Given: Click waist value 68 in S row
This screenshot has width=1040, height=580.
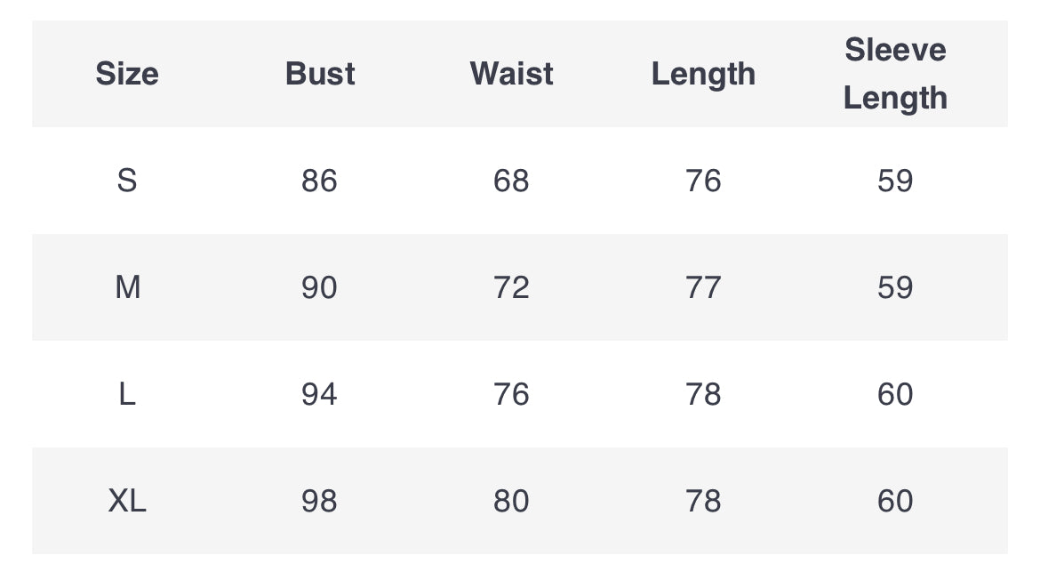Looking at the screenshot, I should 511,181.
